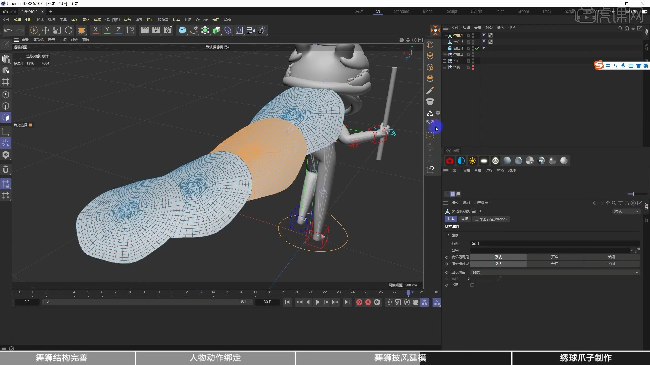Switch to the 基本 attribute tab
This screenshot has width=650, height=365.
click(451, 219)
